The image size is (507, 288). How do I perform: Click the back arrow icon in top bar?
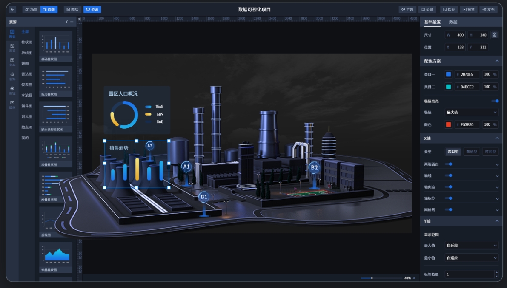tap(13, 9)
